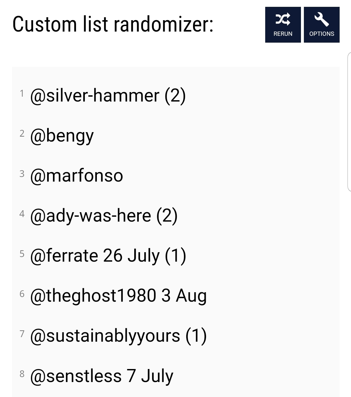Select the @silver-hammer (2) entry
Viewport: 351px width, 397px height.
(108, 96)
